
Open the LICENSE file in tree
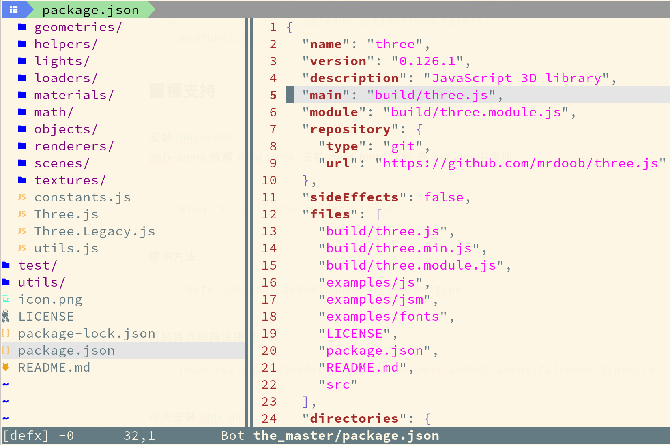coord(46,317)
